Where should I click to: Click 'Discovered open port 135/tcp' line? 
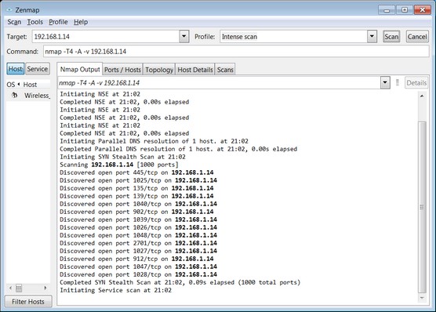pos(136,188)
